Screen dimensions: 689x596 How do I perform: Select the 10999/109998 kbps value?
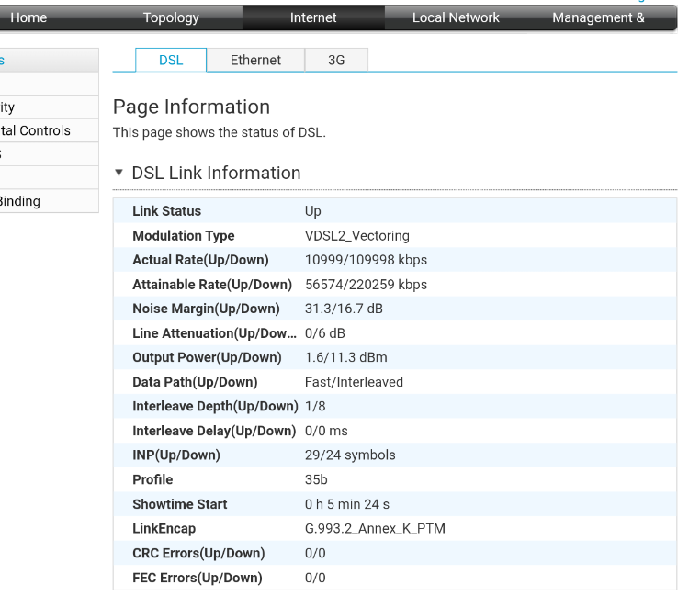tap(366, 260)
